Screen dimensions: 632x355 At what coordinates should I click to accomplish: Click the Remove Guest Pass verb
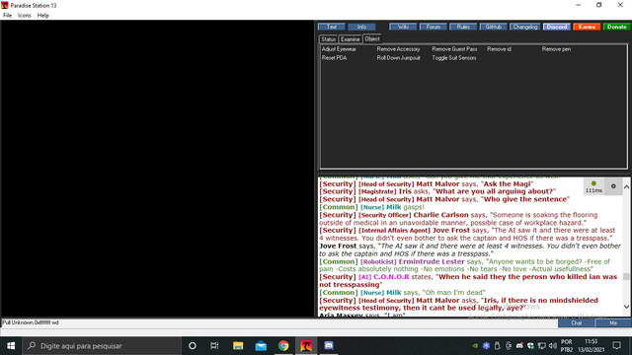point(454,49)
